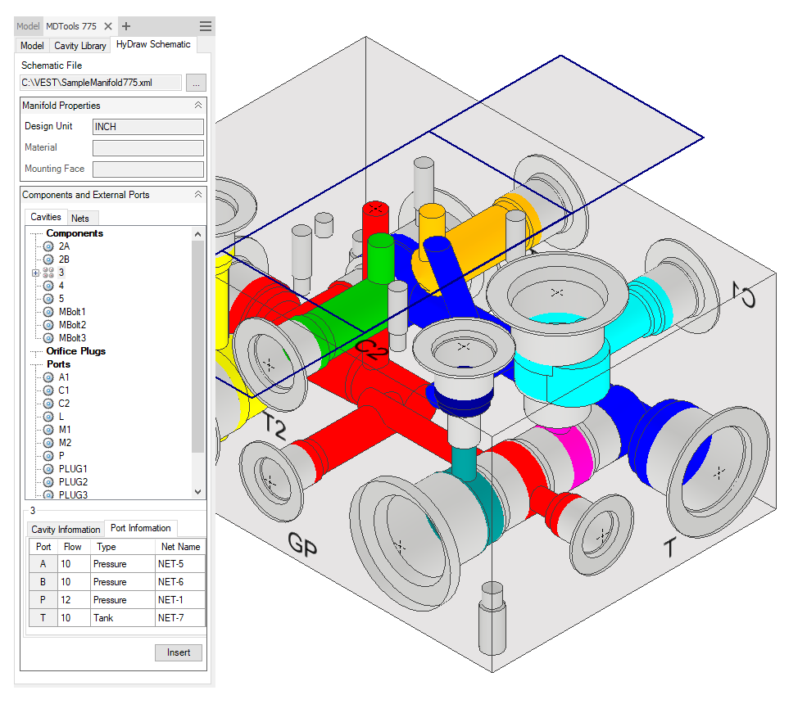Select the MBolt1 cavity icon
Viewport: 807px width, 704px height.
pyautogui.click(x=48, y=312)
